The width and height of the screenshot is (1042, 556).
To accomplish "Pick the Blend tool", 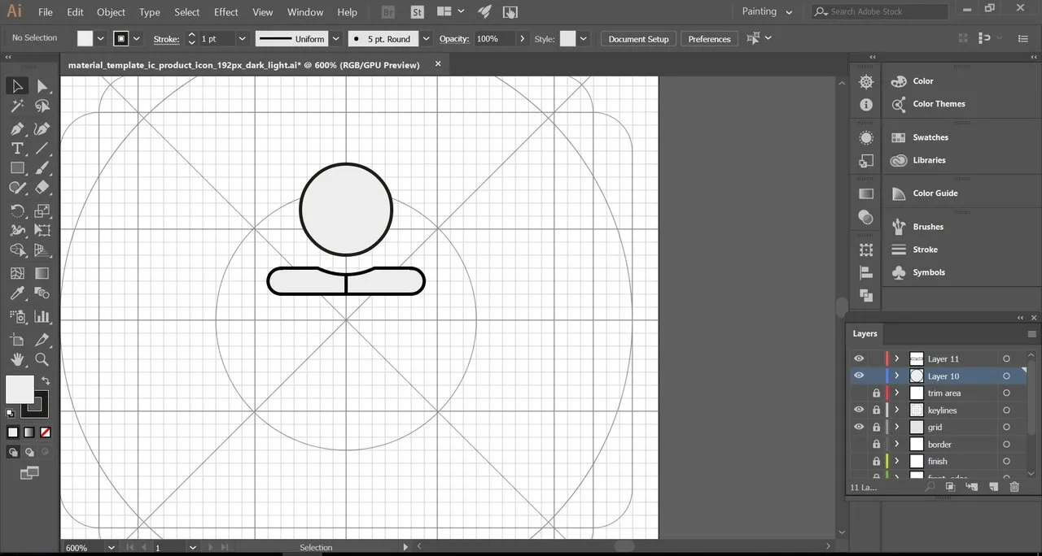I will click(x=42, y=293).
